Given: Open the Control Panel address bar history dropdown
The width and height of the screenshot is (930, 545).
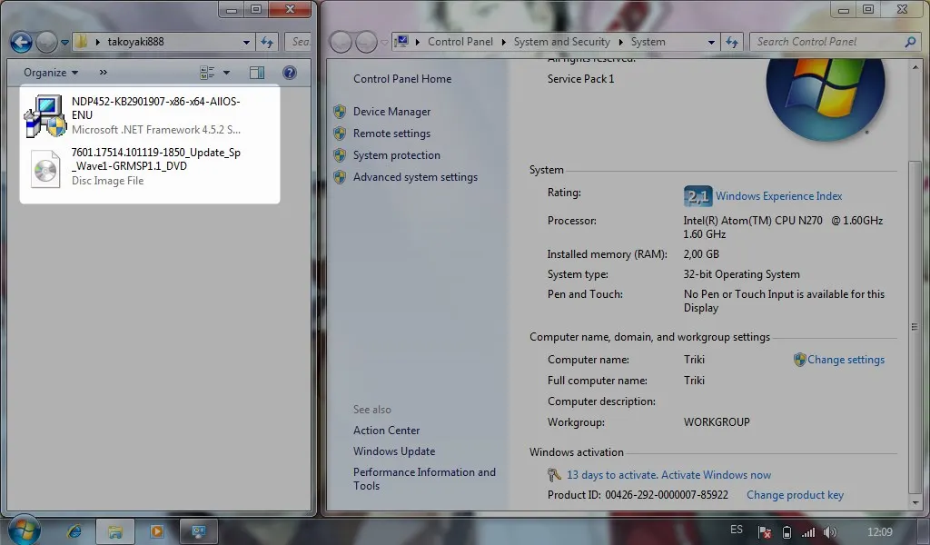Looking at the screenshot, I should [711, 42].
